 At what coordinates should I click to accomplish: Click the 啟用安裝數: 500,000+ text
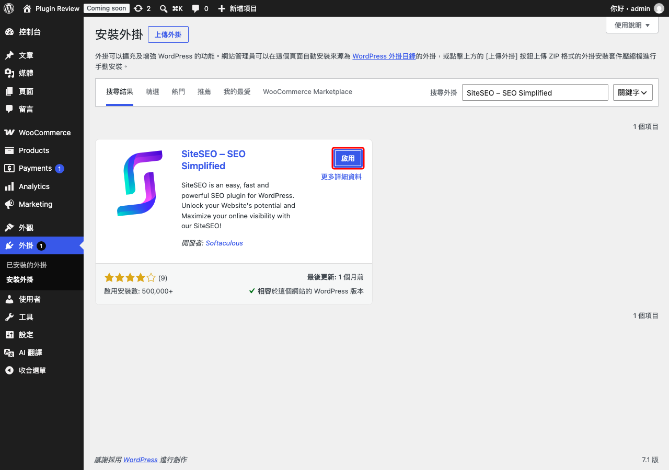point(139,291)
